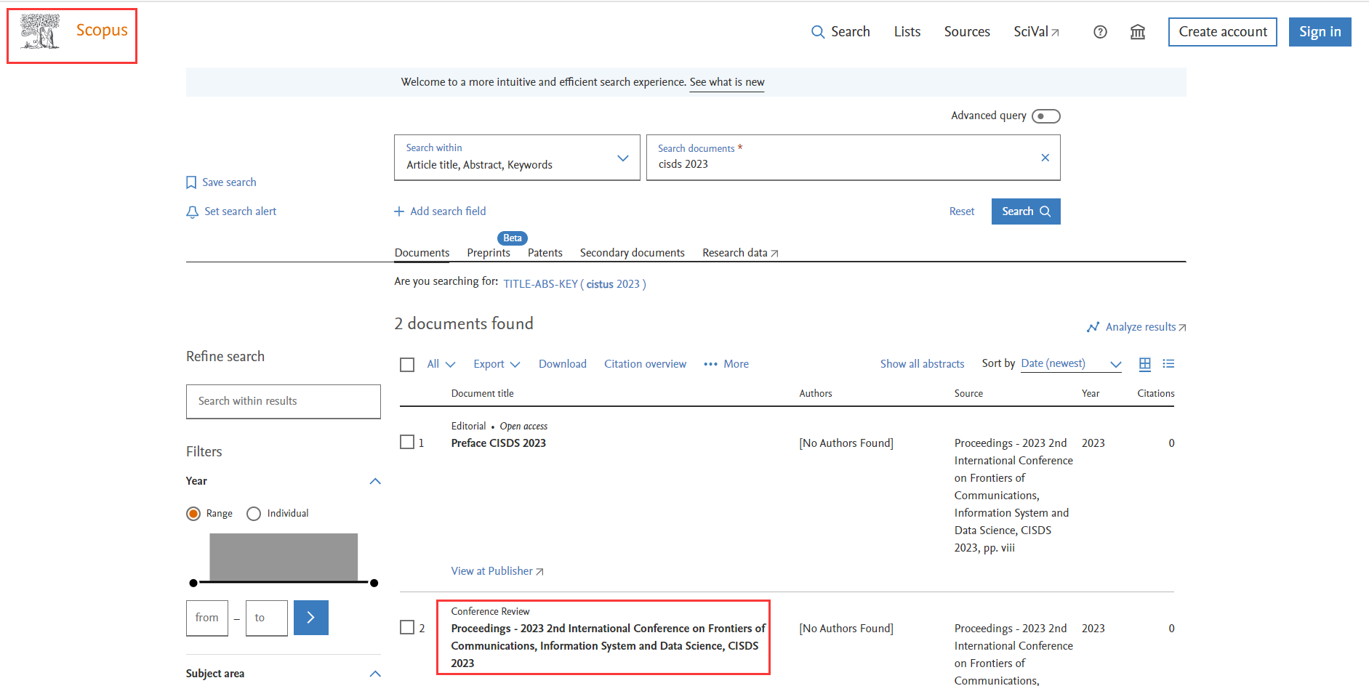Apply year range with arrow button
The image size is (1369, 686).
(311, 618)
